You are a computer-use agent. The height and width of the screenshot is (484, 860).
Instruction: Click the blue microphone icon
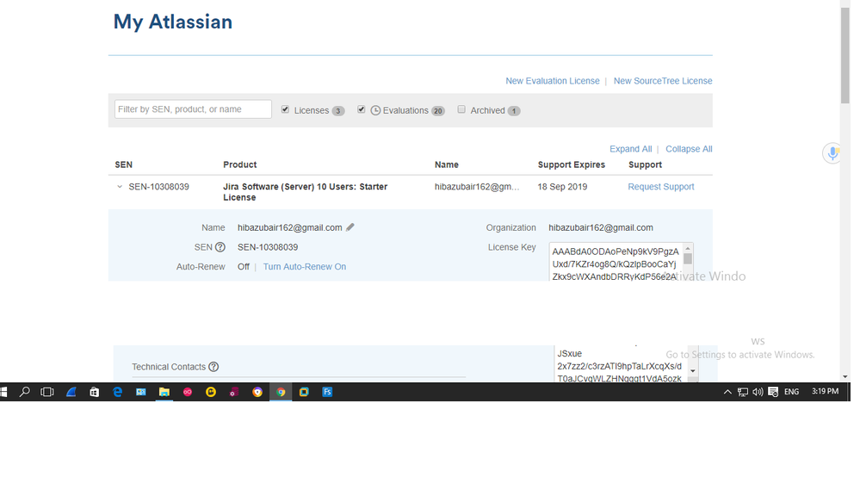pyautogui.click(x=832, y=153)
